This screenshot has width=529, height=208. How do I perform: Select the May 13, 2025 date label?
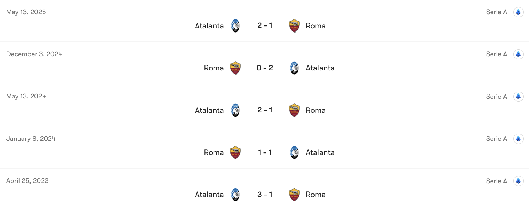[x=26, y=12]
